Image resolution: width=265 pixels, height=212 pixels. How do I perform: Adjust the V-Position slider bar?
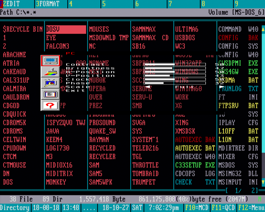(x=175, y=76)
